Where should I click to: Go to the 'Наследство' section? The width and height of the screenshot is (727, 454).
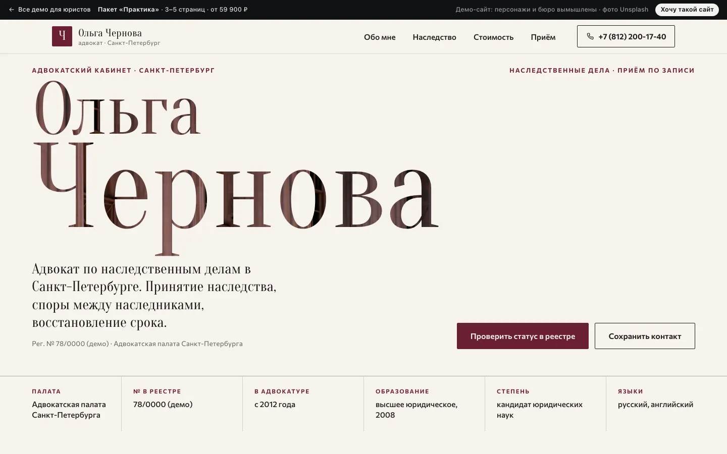pos(434,37)
